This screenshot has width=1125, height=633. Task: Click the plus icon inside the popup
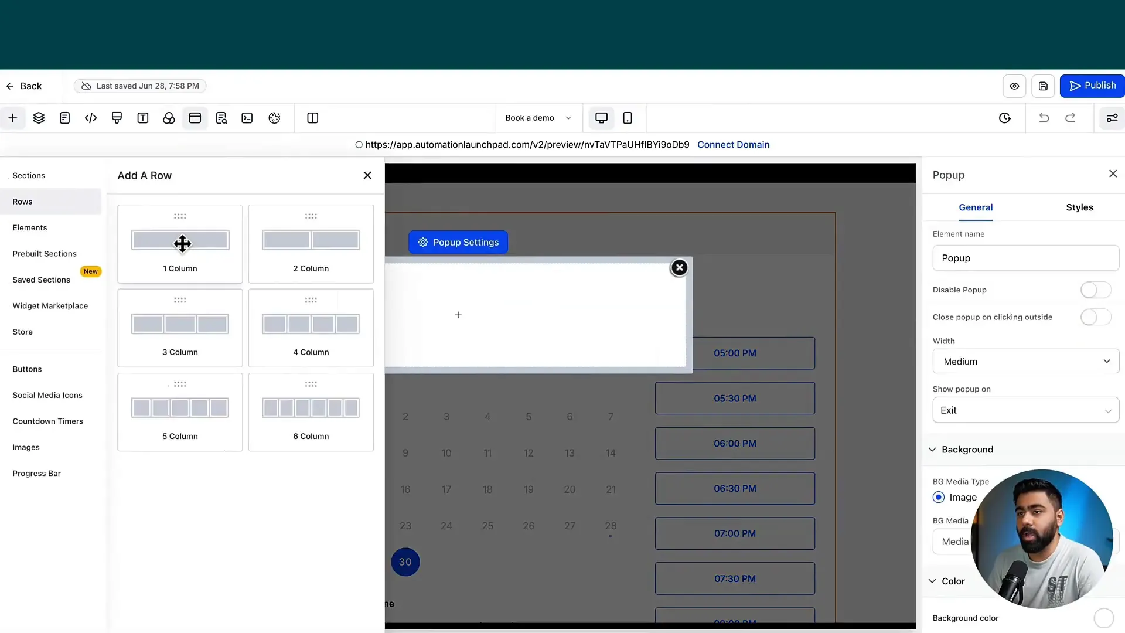458,315
